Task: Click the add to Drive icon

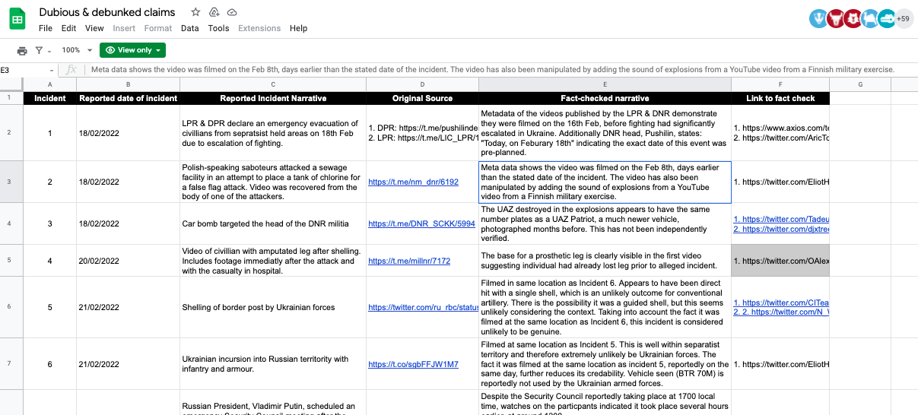Action: point(214,12)
